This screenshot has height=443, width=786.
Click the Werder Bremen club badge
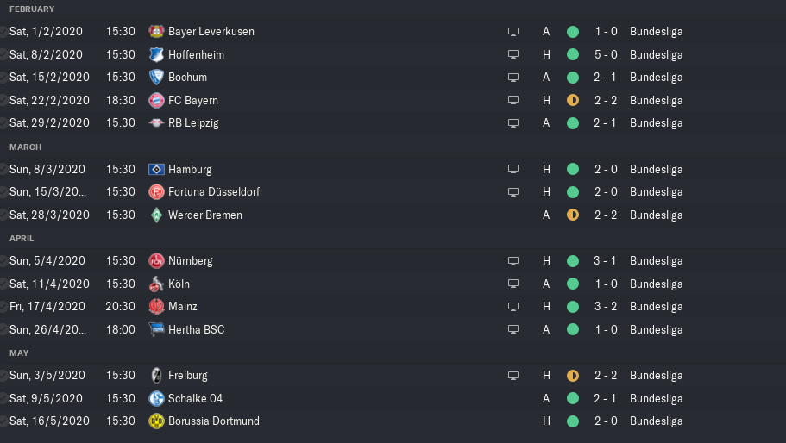pyautogui.click(x=156, y=215)
